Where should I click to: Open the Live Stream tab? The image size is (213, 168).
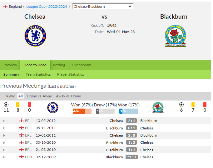pos(82,65)
